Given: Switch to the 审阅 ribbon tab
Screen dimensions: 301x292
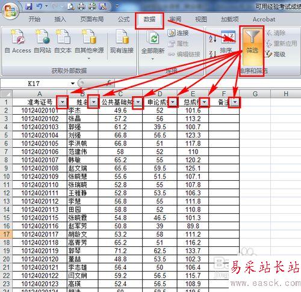Looking at the screenshot, I should pyautogui.click(x=175, y=19).
